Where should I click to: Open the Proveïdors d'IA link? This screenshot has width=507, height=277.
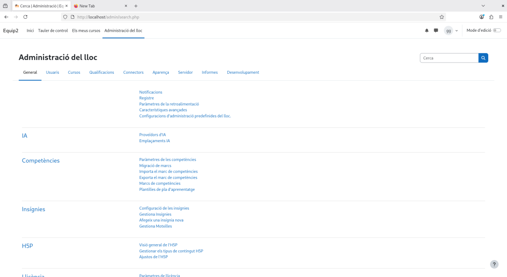(152, 135)
